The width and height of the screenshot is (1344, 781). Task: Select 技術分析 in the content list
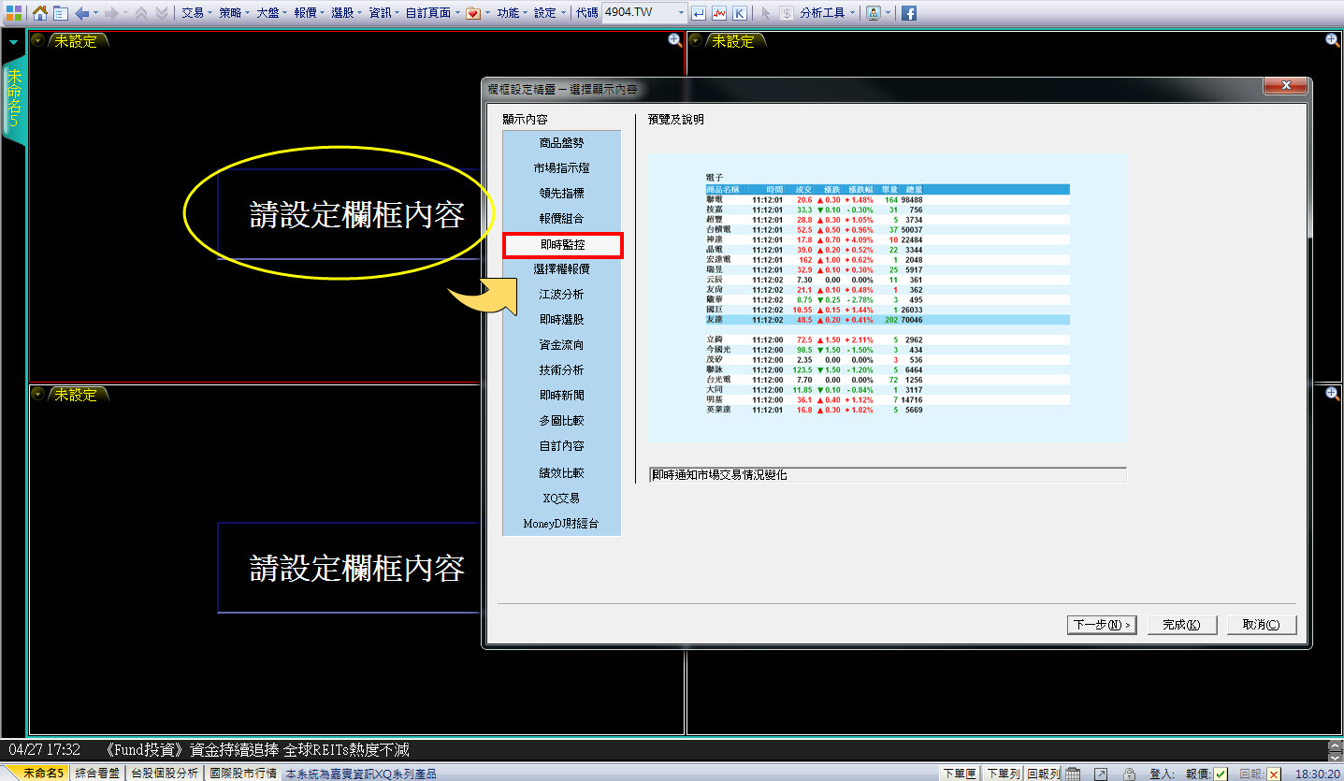(561, 370)
